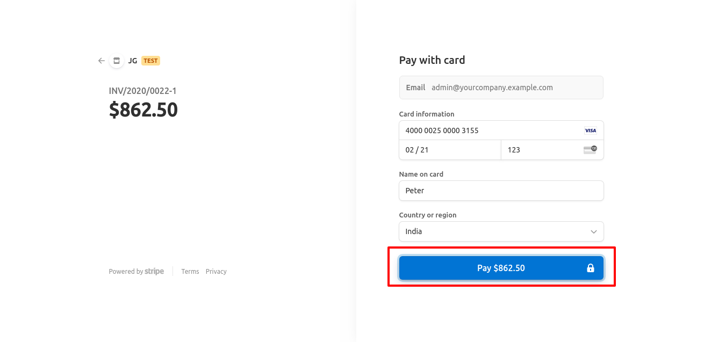
Task: Open the Privacy link
Action: pyautogui.click(x=216, y=272)
